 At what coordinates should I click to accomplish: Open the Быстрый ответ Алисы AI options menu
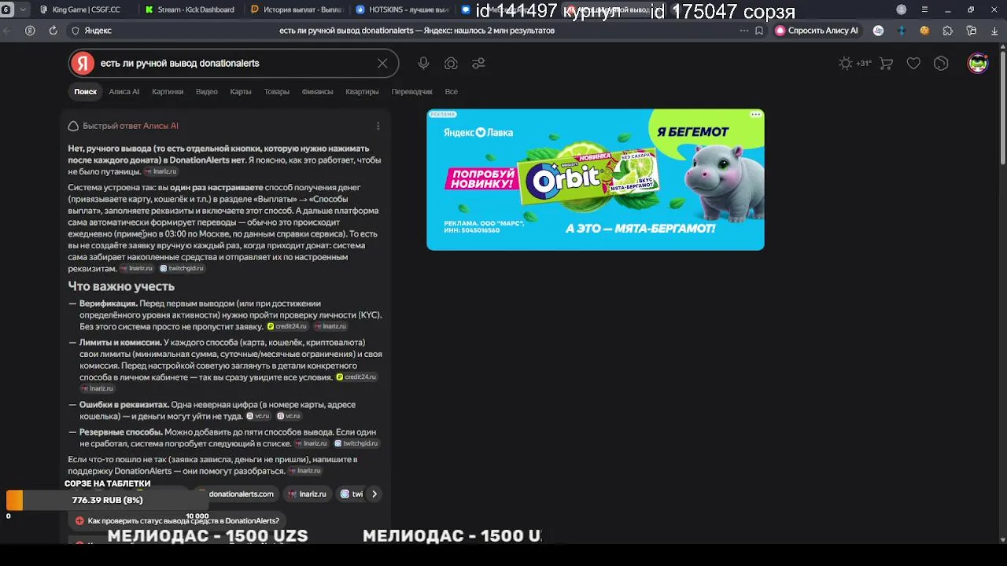coord(378,126)
